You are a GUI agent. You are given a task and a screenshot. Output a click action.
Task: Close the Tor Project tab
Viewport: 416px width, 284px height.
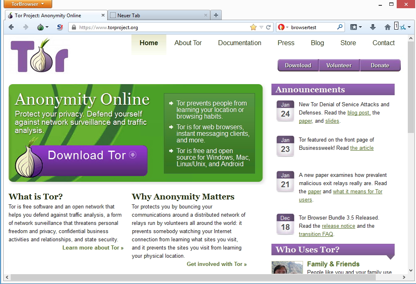(x=103, y=15)
